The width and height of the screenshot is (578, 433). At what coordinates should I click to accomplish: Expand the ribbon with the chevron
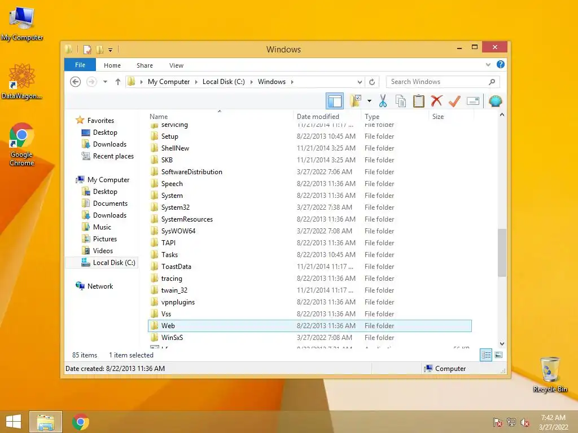[x=488, y=64]
